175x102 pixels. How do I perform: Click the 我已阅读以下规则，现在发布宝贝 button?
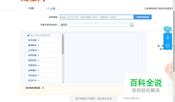93,98
